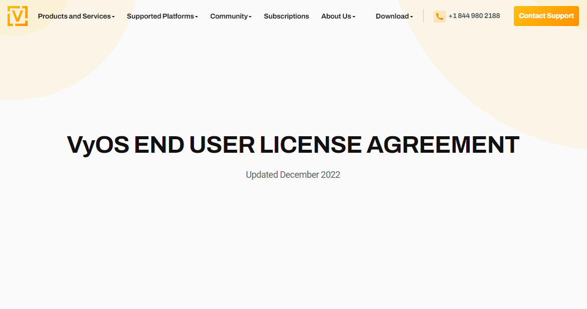This screenshot has width=587, height=309.
Task: Expand the Supported Platforms caret arrow
Action: [197, 17]
